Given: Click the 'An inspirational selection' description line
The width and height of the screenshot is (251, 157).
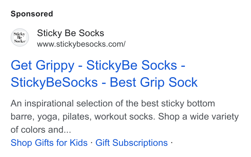Looking at the screenshot, I should tap(113, 103).
